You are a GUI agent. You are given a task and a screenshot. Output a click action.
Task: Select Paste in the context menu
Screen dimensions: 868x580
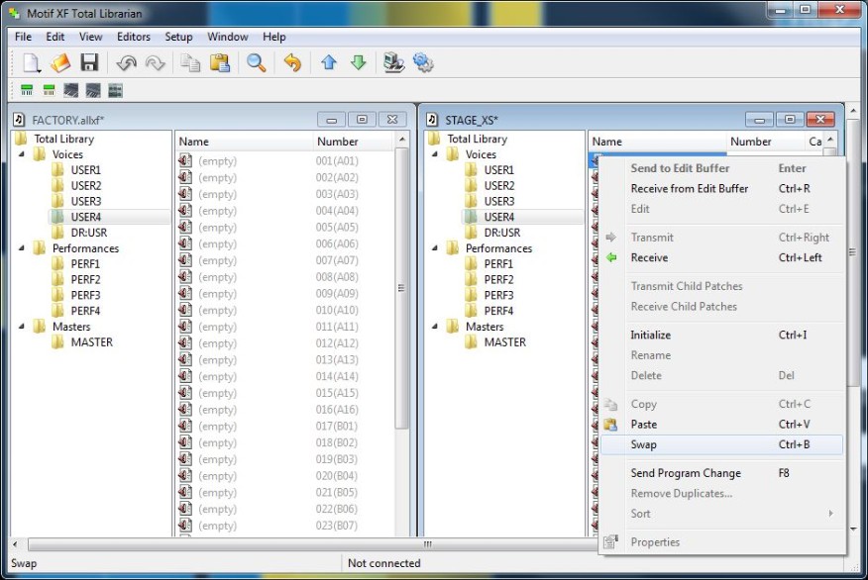[x=722, y=425]
